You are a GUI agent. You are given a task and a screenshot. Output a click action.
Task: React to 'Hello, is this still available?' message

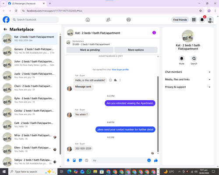pos(110,80)
